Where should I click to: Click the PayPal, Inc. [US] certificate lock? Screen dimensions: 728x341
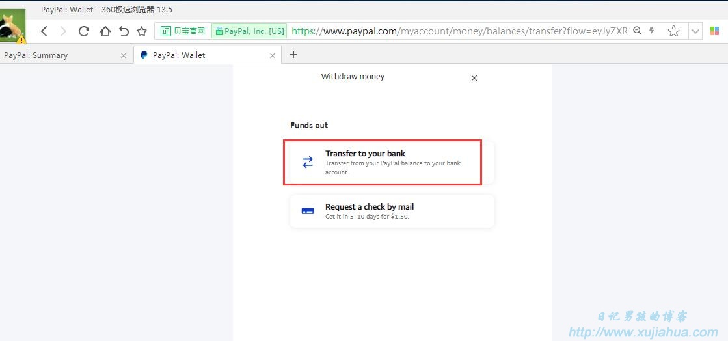249,31
